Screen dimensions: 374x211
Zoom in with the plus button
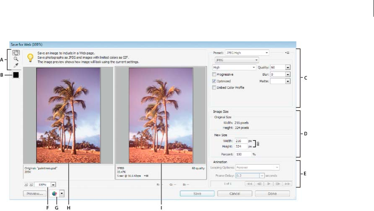point(31,184)
